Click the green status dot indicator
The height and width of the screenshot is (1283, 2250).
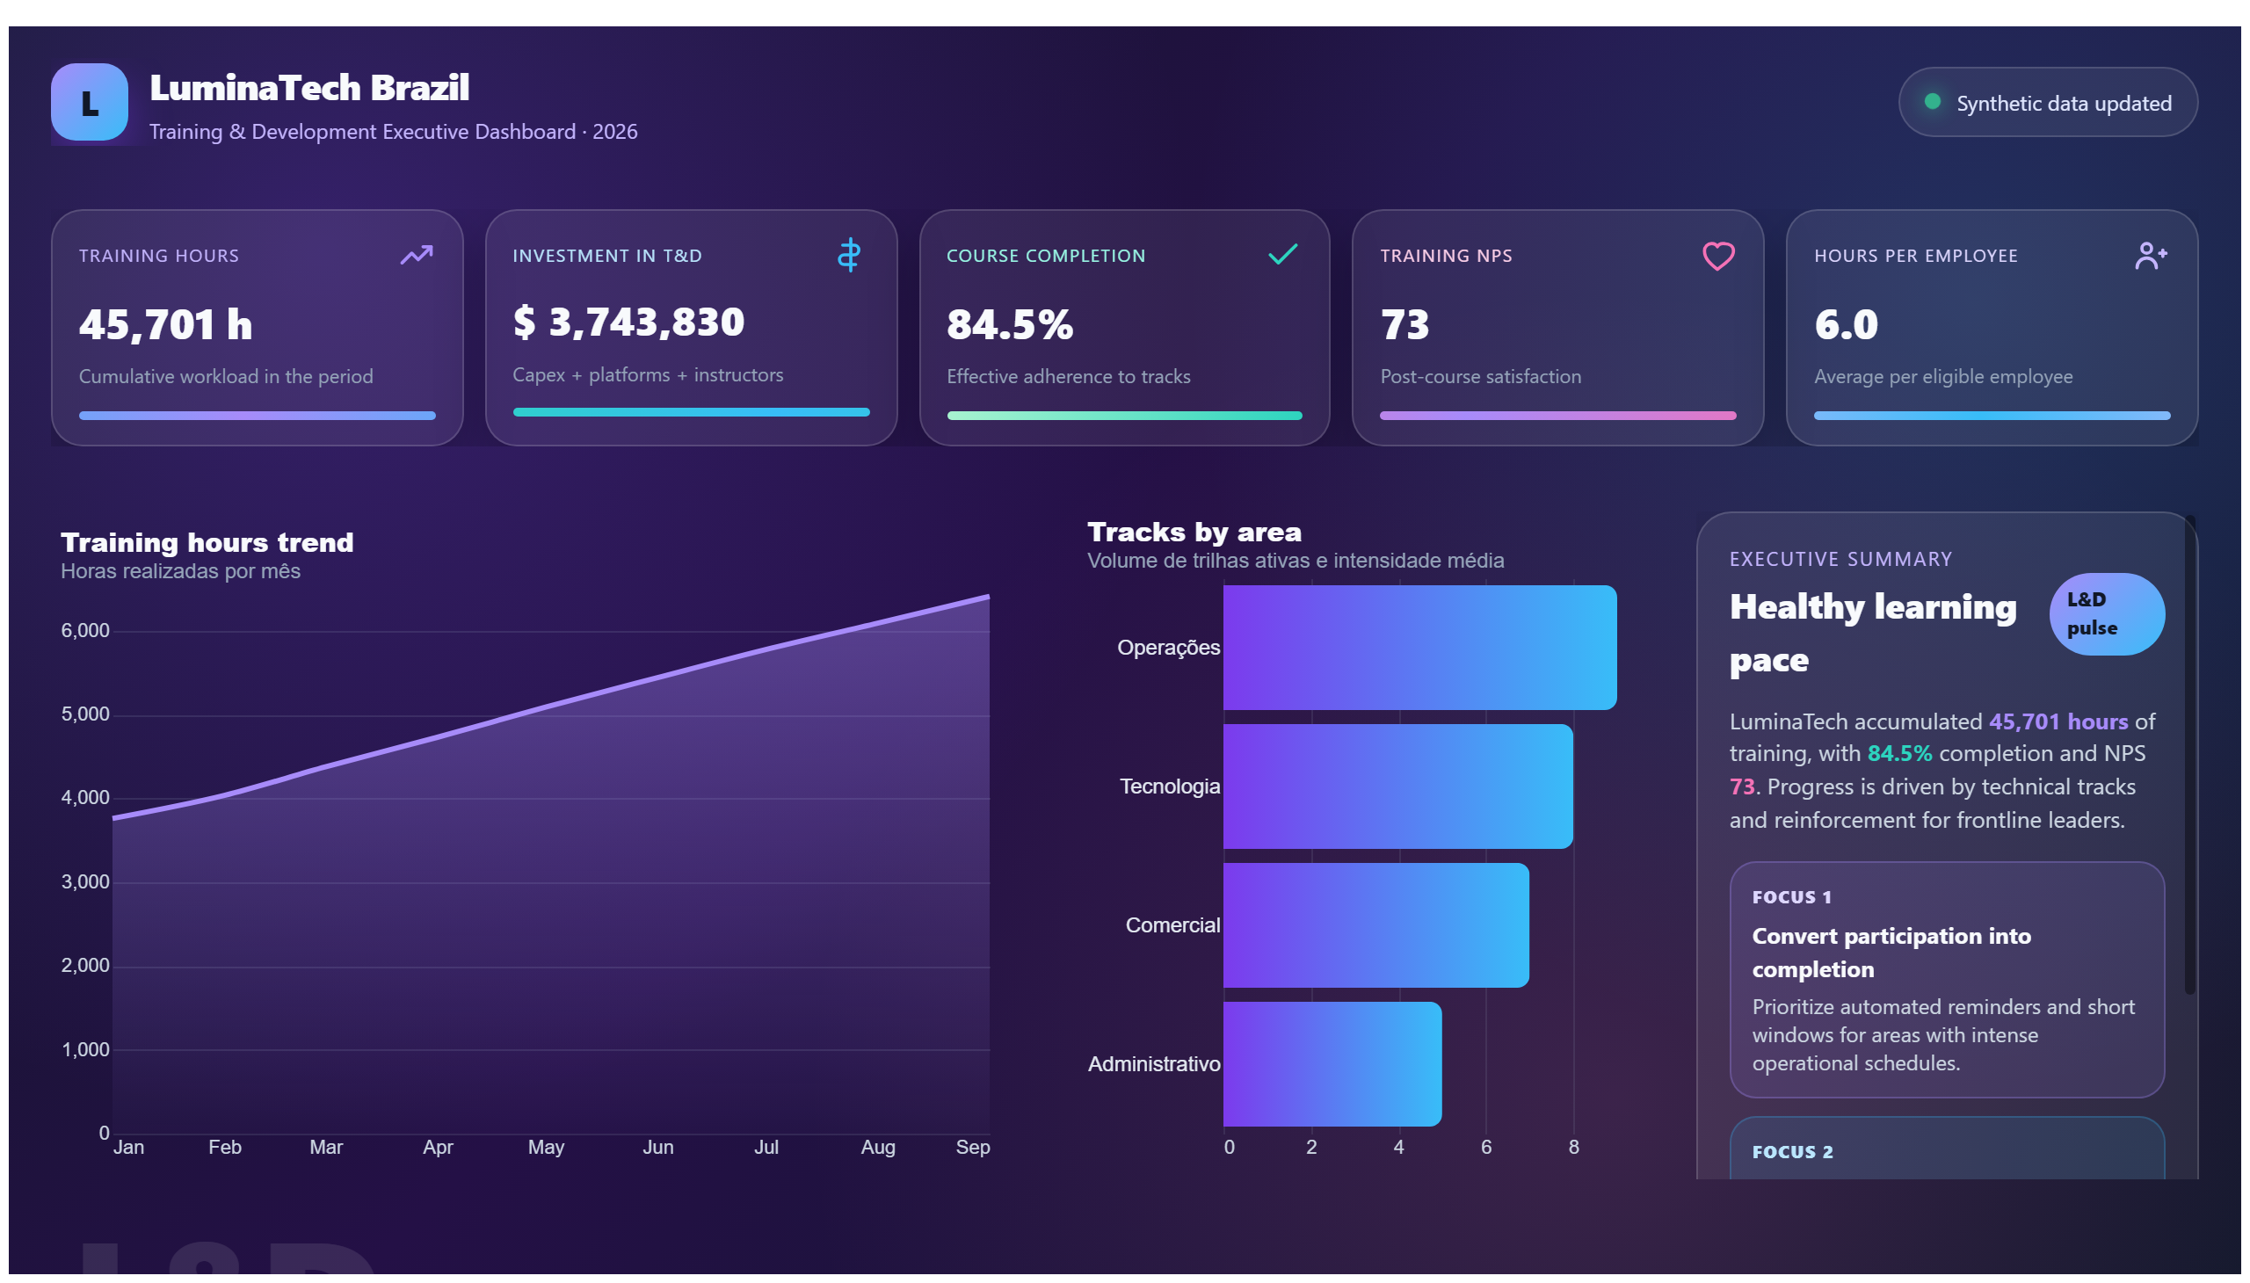pos(1932,102)
